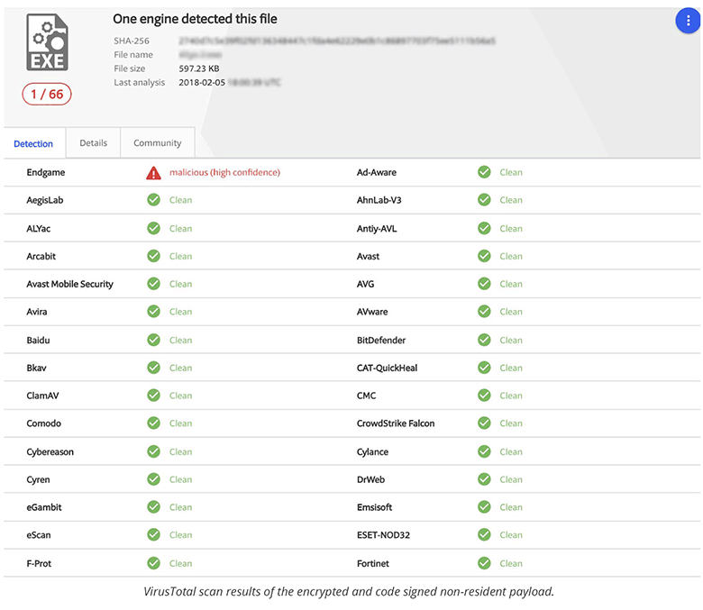This screenshot has height=610, width=703.
Task: Open the blue three-dot options menu
Action: [x=688, y=23]
